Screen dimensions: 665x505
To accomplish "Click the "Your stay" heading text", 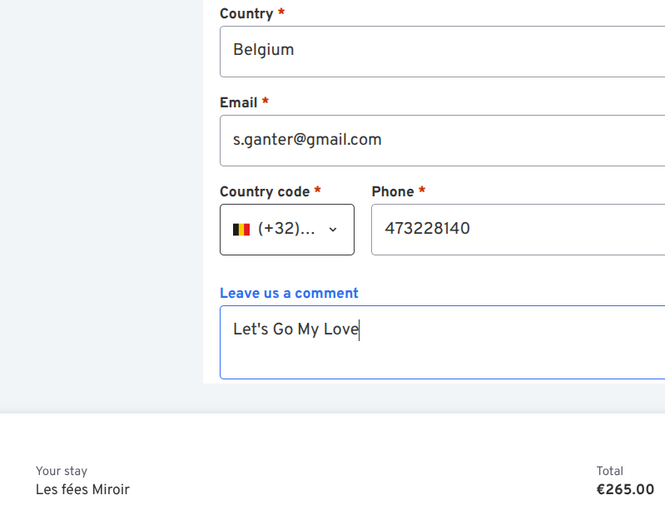I will click(x=62, y=471).
